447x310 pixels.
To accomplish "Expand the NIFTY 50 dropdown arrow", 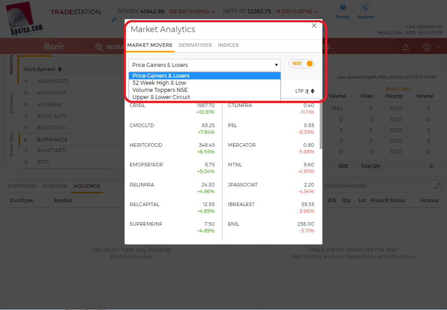I will click(317, 12).
